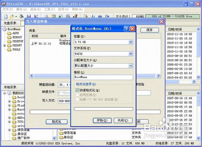
Task: Click the green 99% of 703MB capacity bar
Action: (x=173, y=16)
